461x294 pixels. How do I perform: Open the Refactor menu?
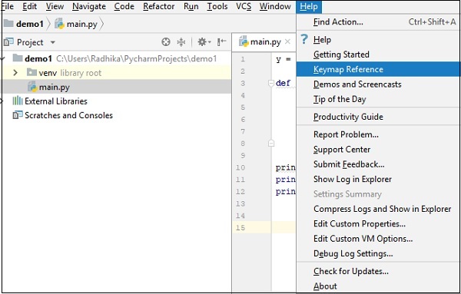[x=159, y=6]
